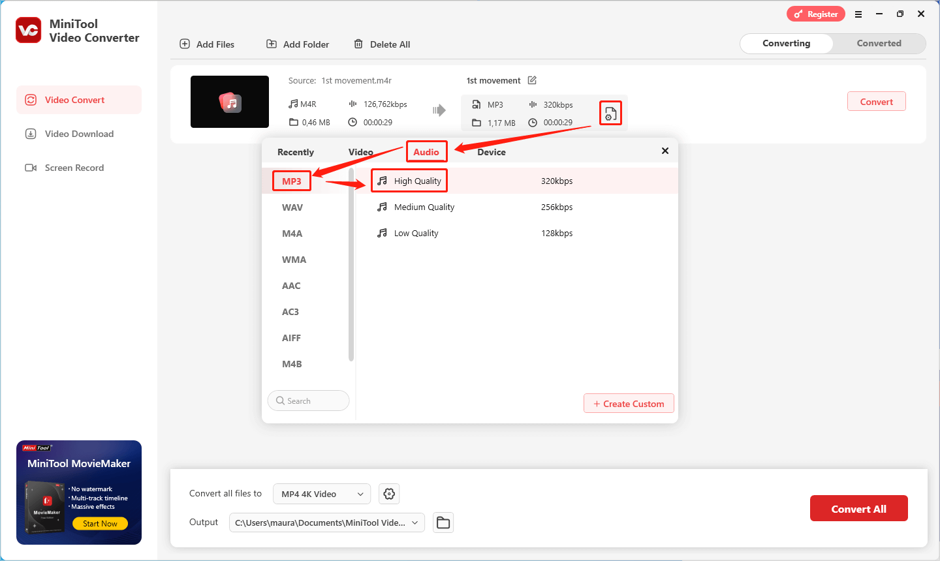Click the output size 1,17 MB

pyautogui.click(x=501, y=123)
